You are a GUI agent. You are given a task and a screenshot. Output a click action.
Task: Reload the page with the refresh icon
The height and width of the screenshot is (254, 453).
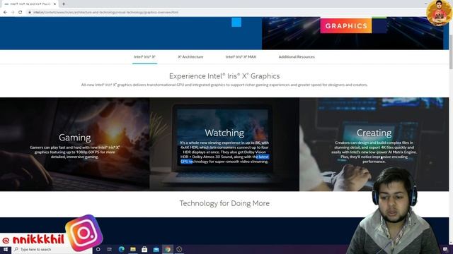(x=21, y=13)
